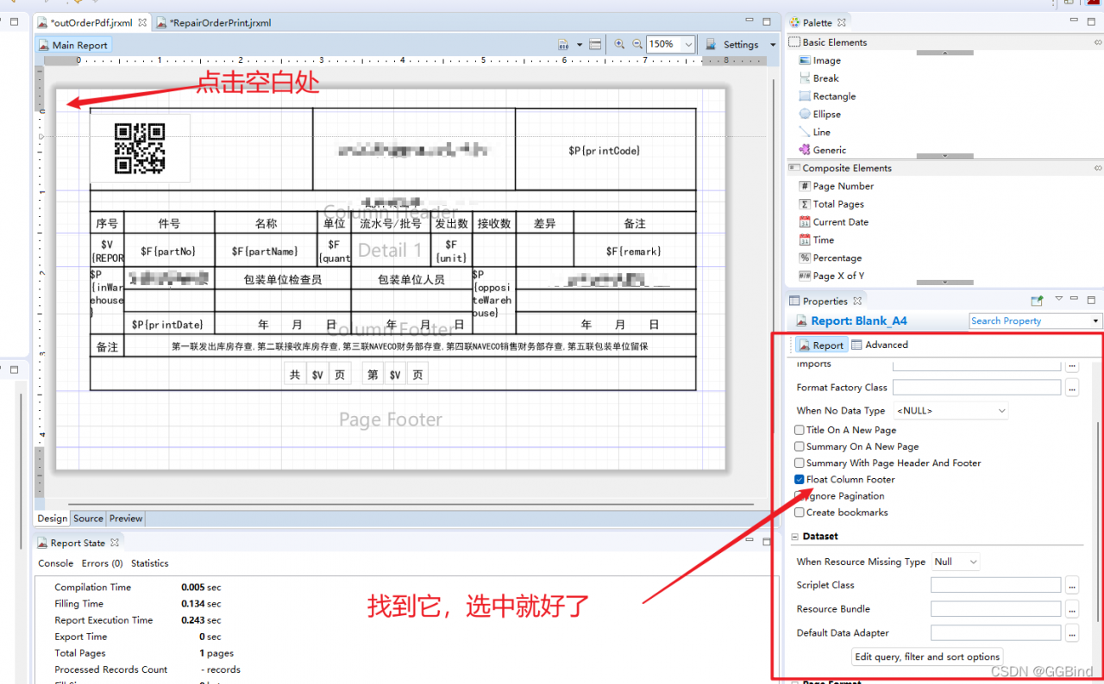Image resolution: width=1104 pixels, height=684 pixels.
Task: Click the pin property view icon
Action: pyautogui.click(x=1038, y=301)
